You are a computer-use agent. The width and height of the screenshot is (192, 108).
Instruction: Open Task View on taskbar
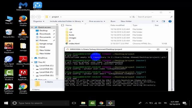pyautogui.click(x=74, y=103)
